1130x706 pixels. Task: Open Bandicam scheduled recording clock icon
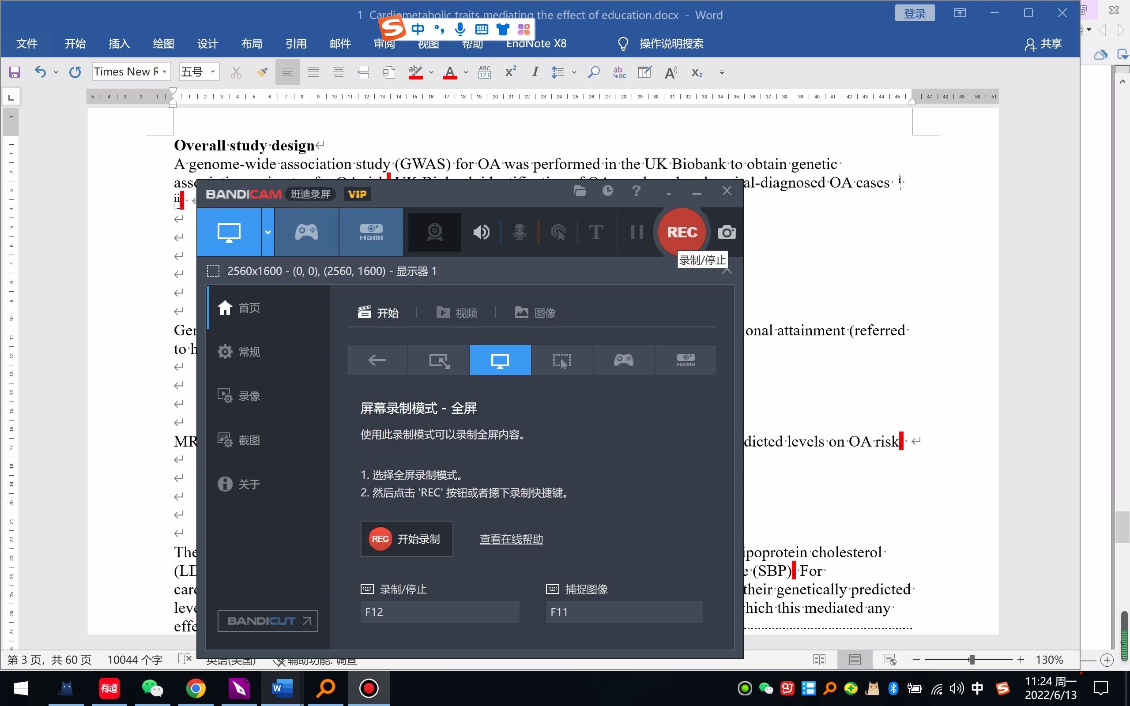tap(607, 191)
